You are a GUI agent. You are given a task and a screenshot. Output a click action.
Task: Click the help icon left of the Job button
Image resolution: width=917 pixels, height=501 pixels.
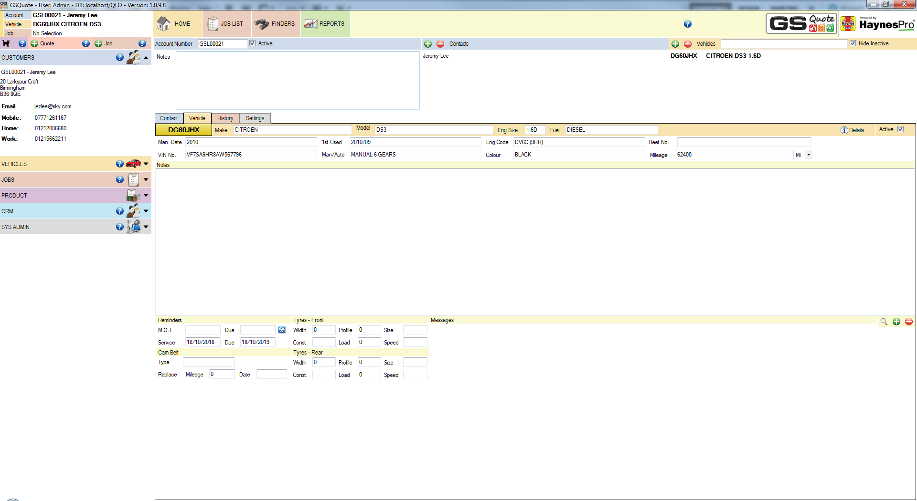86,43
